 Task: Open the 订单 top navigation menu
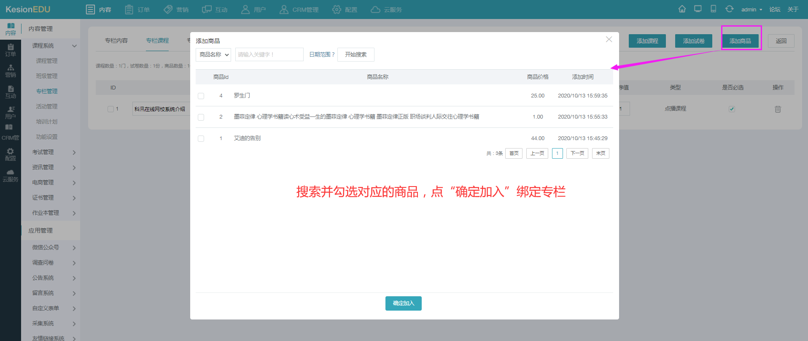[137, 9]
